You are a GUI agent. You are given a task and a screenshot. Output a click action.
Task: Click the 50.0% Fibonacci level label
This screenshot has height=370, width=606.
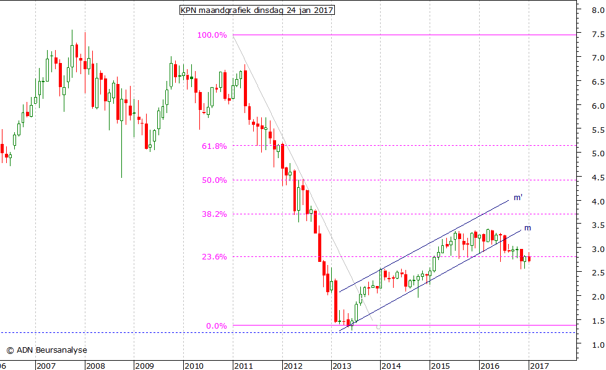(214, 180)
